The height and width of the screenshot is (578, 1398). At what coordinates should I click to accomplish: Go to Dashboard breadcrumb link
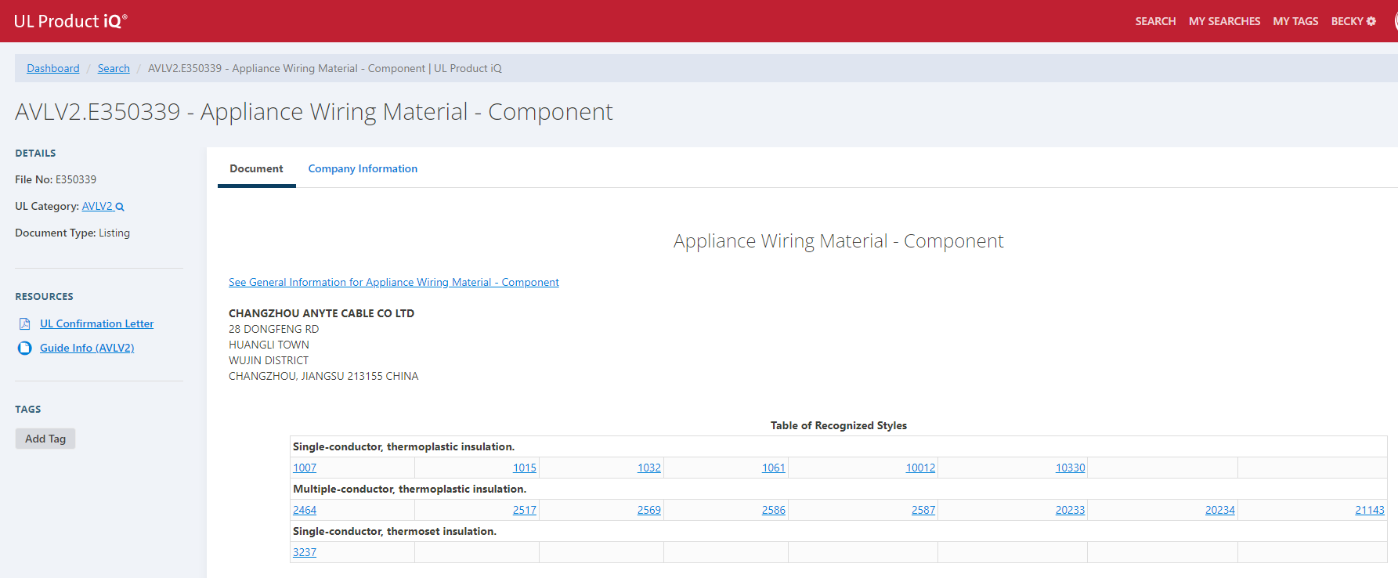pos(53,68)
